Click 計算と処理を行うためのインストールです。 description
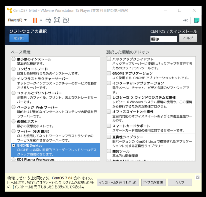206x197 pixels. click(x=48, y=73)
